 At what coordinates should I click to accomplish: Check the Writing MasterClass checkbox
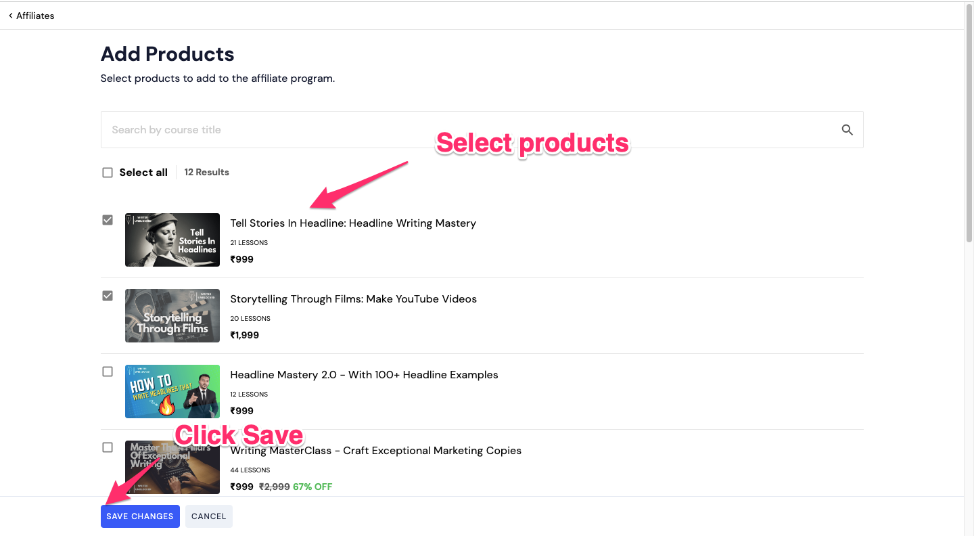pos(108,447)
